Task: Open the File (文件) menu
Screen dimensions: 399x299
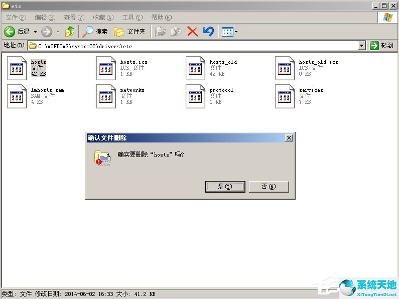Action: click(x=16, y=18)
